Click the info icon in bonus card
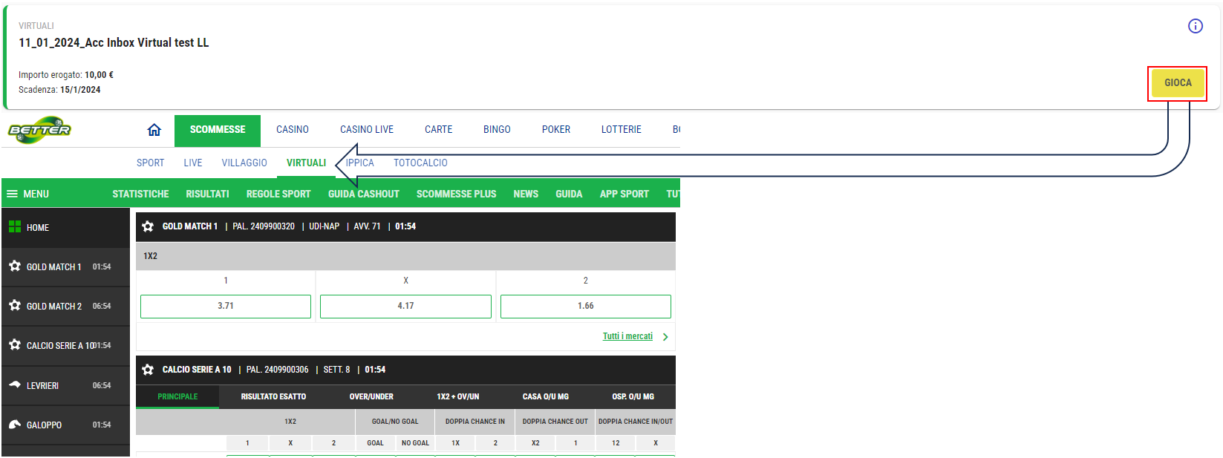 tap(1195, 26)
